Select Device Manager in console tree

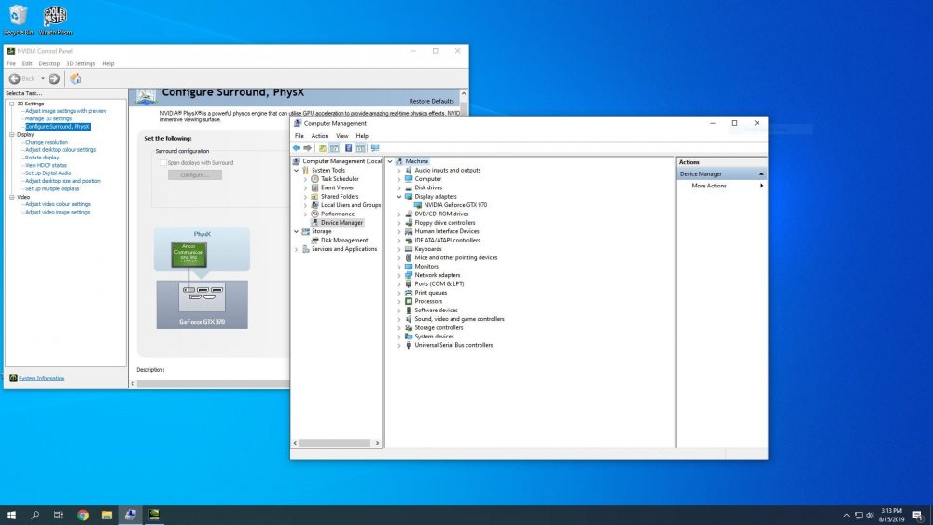point(341,223)
